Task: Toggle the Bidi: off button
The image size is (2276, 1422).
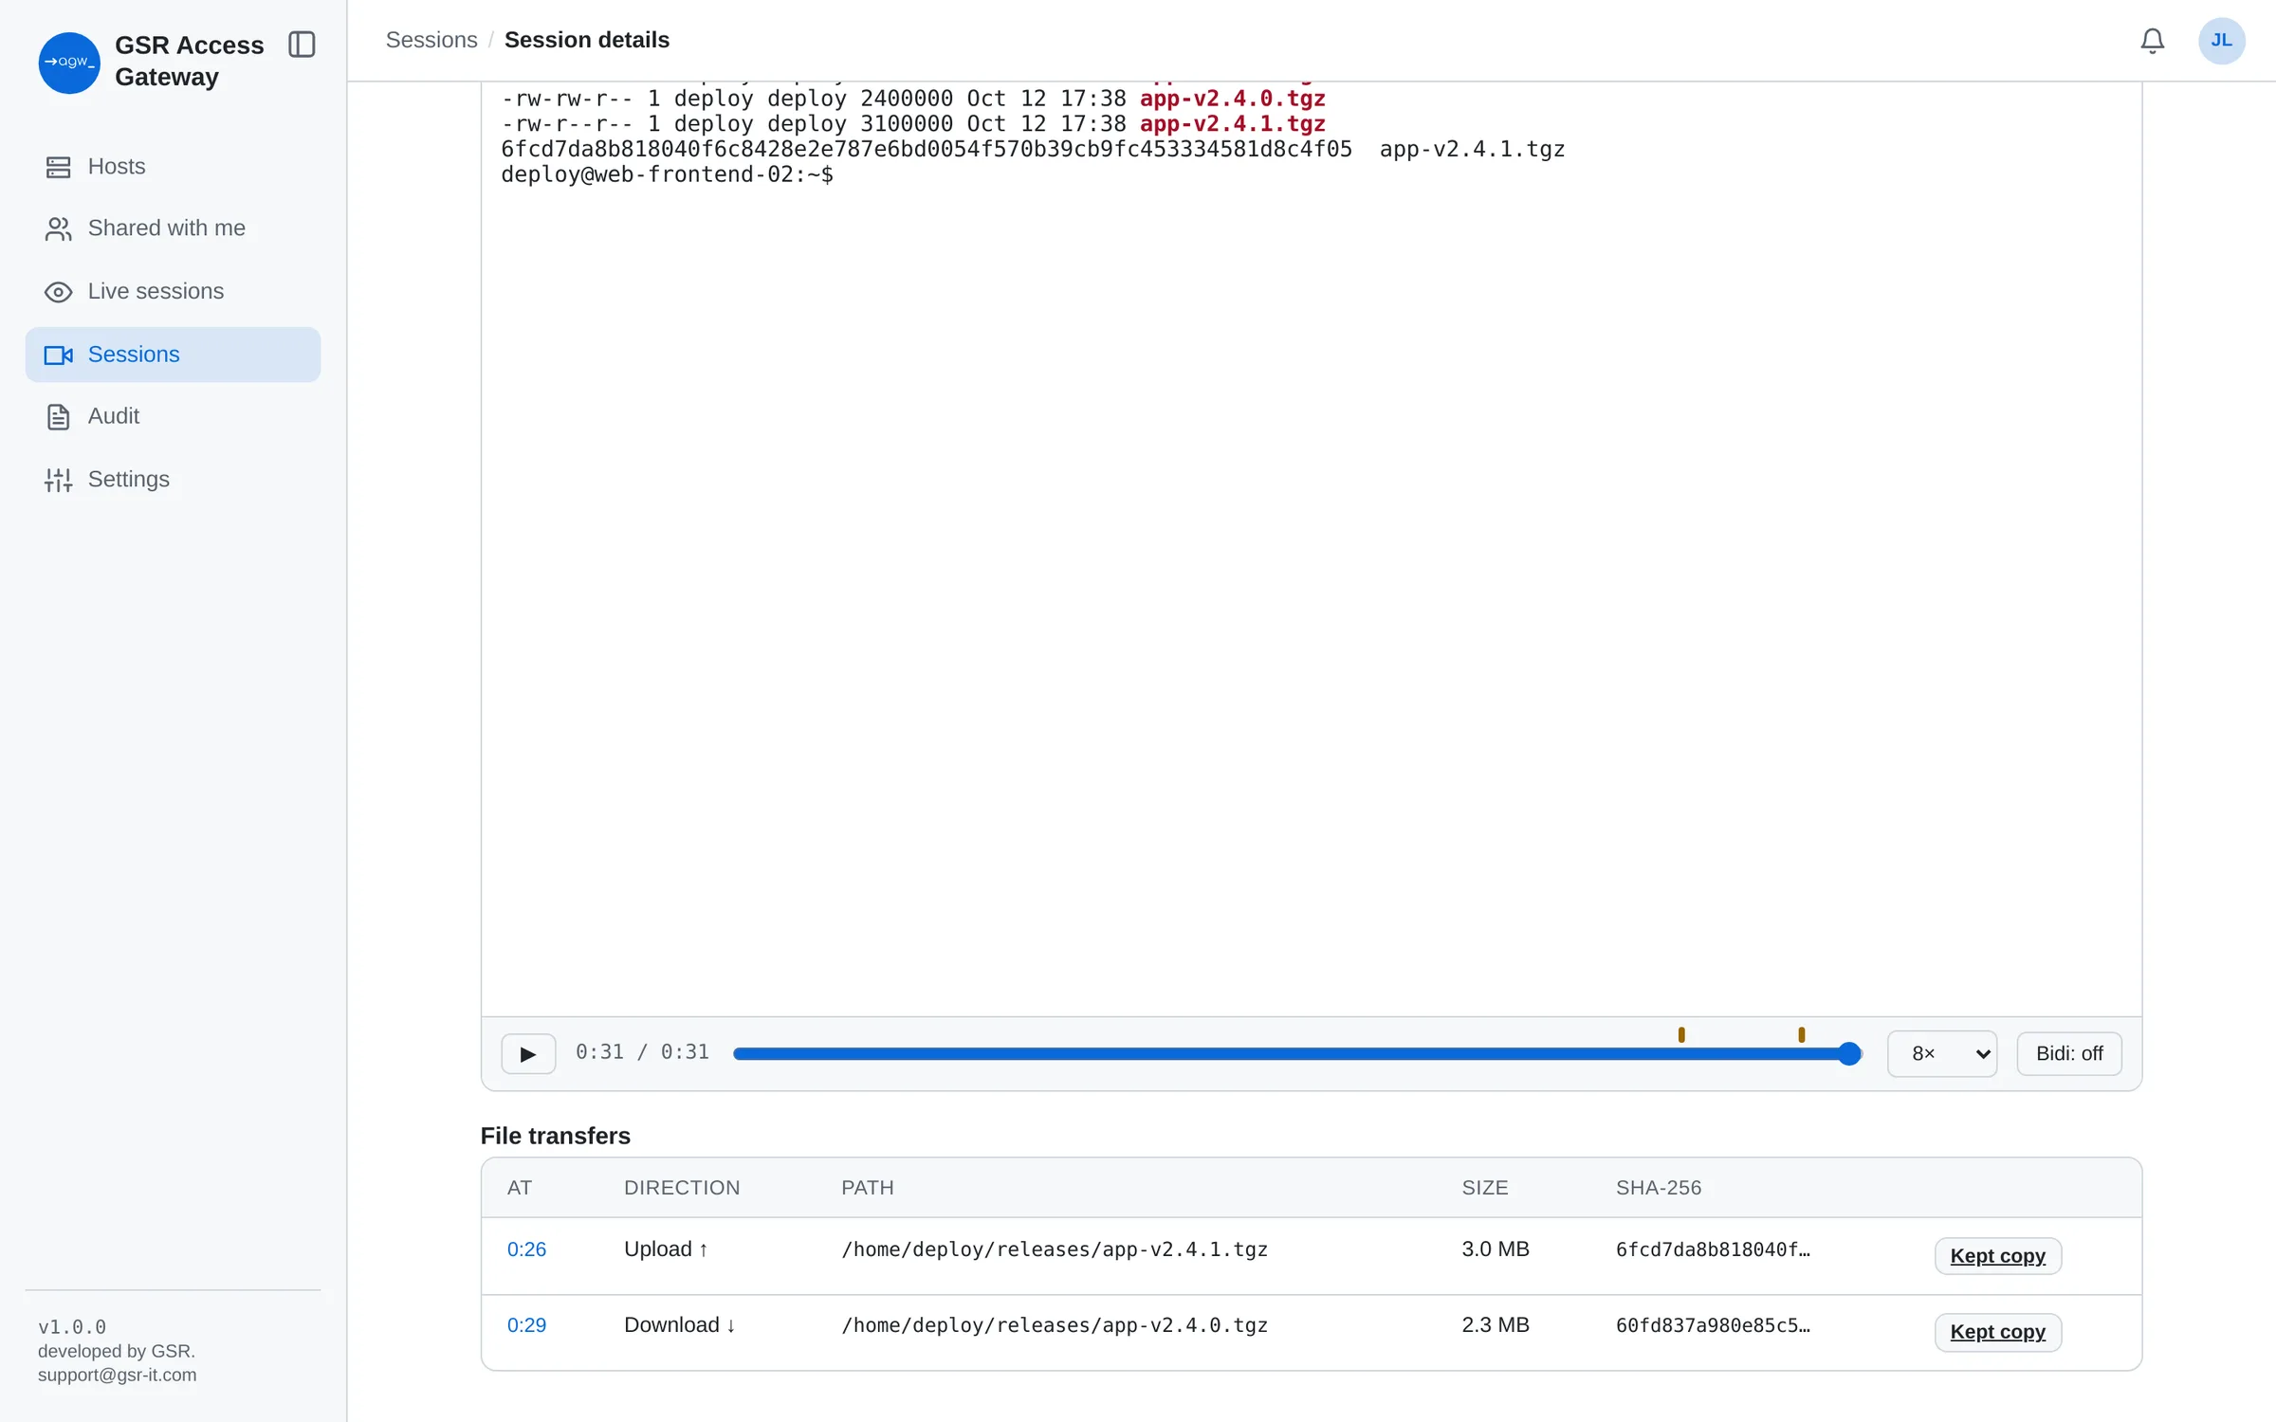Action: (2069, 1053)
